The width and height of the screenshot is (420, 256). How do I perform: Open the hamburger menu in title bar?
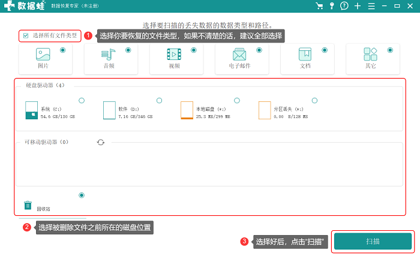pyautogui.click(x=371, y=6)
